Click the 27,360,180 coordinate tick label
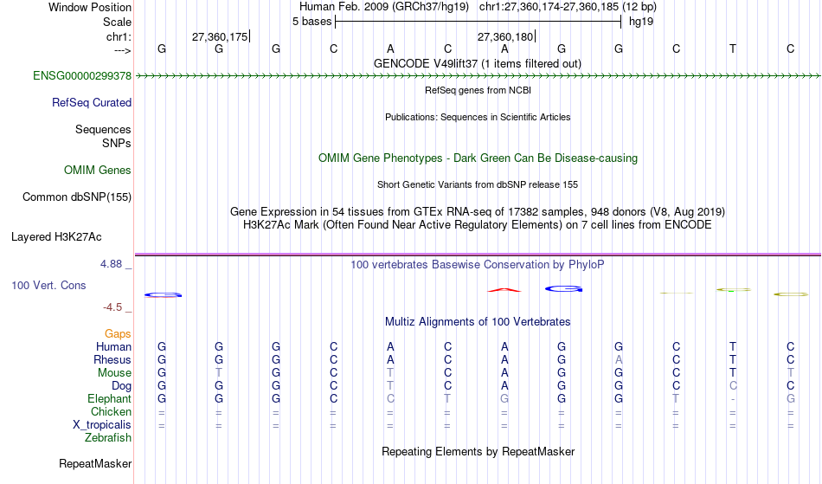822x484 pixels. click(x=505, y=36)
